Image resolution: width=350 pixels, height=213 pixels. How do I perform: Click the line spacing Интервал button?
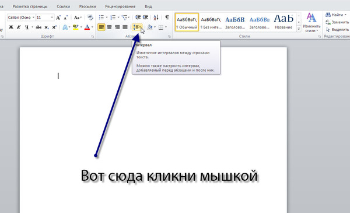pyautogui.click(x=137, y=27)
